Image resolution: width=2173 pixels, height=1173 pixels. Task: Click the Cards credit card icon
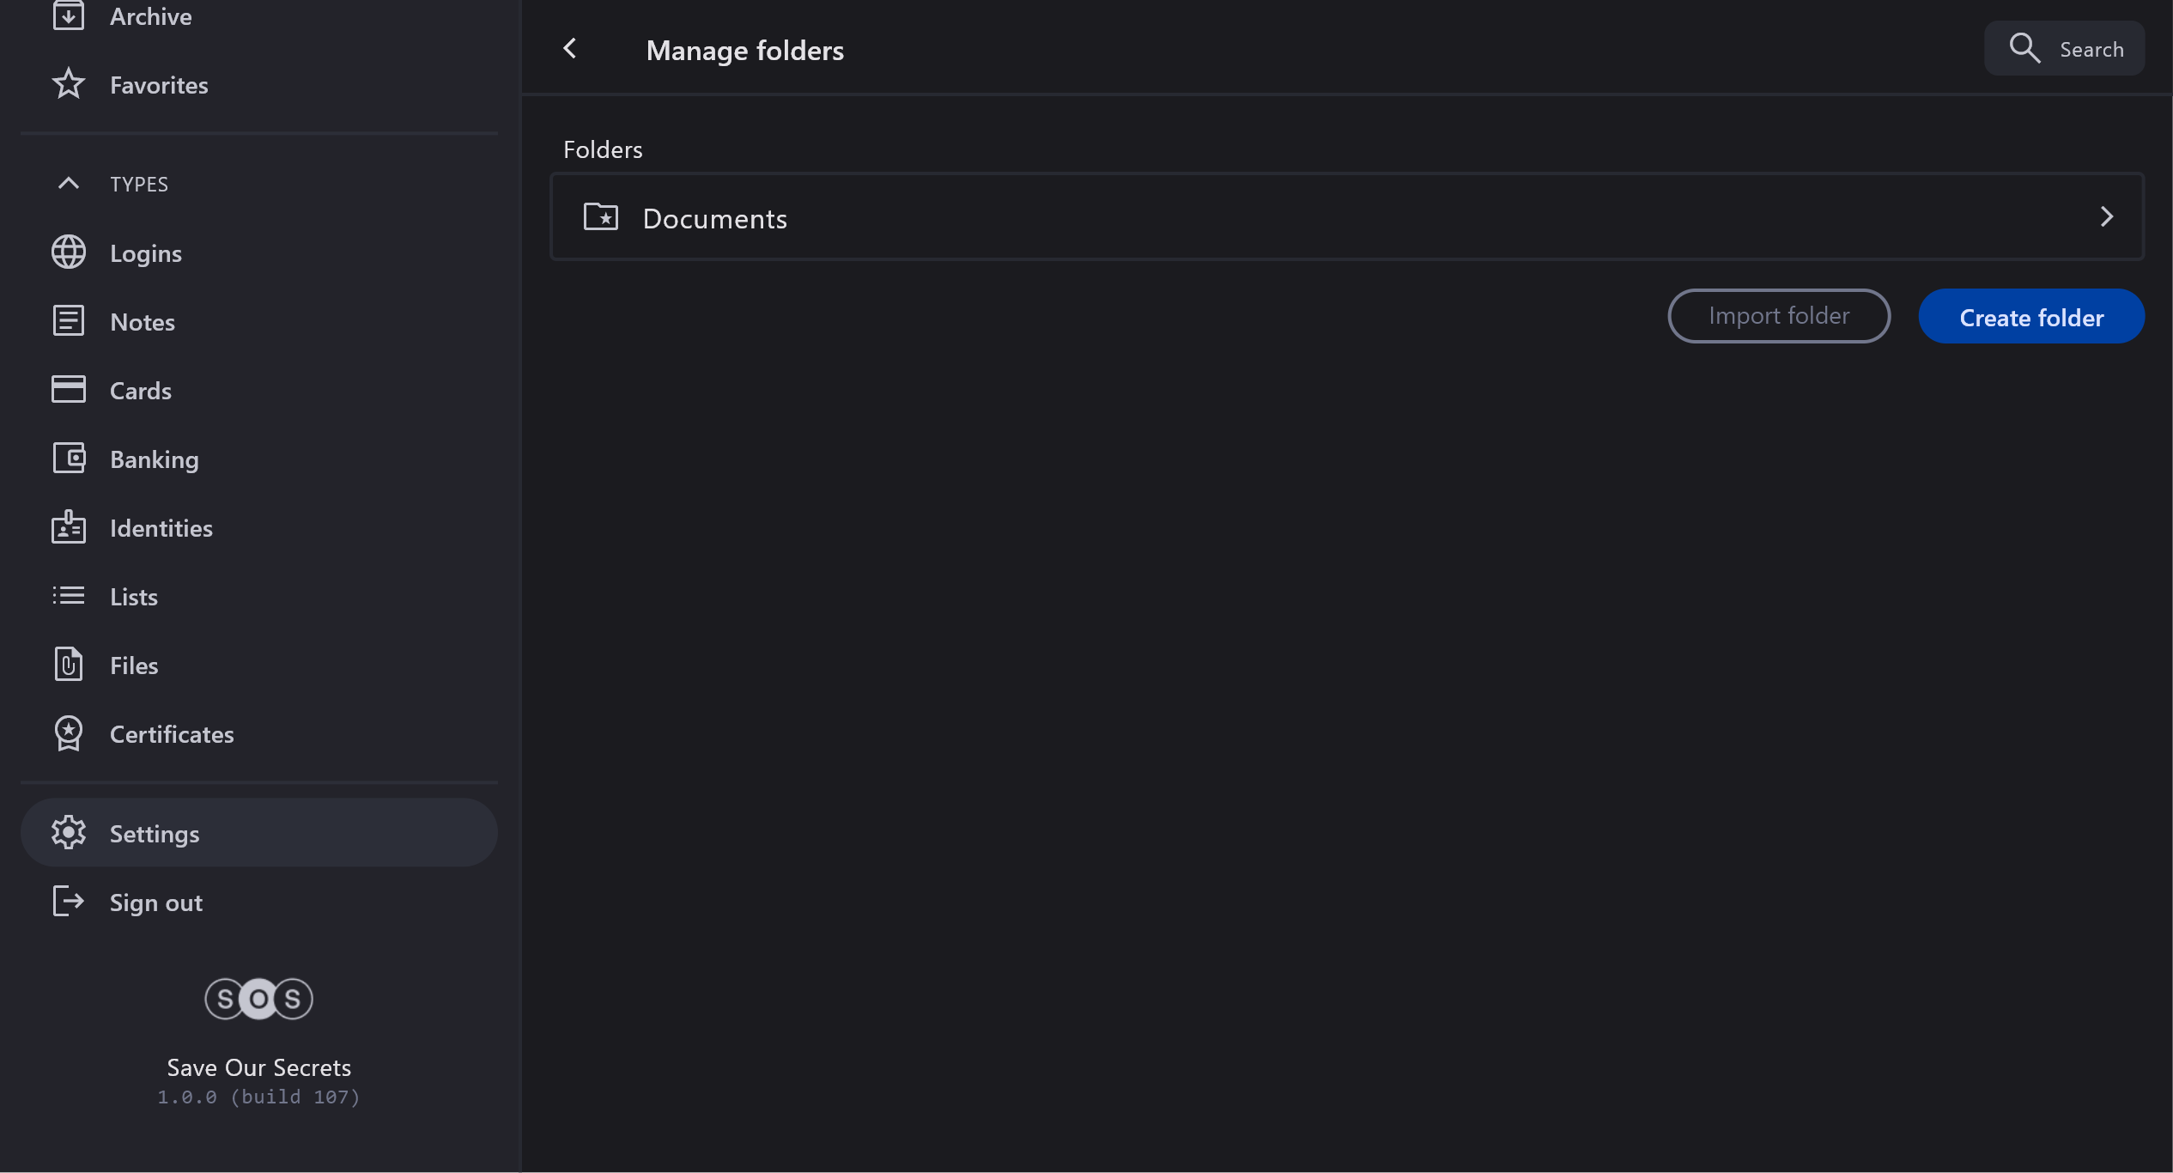pos(69,390)
